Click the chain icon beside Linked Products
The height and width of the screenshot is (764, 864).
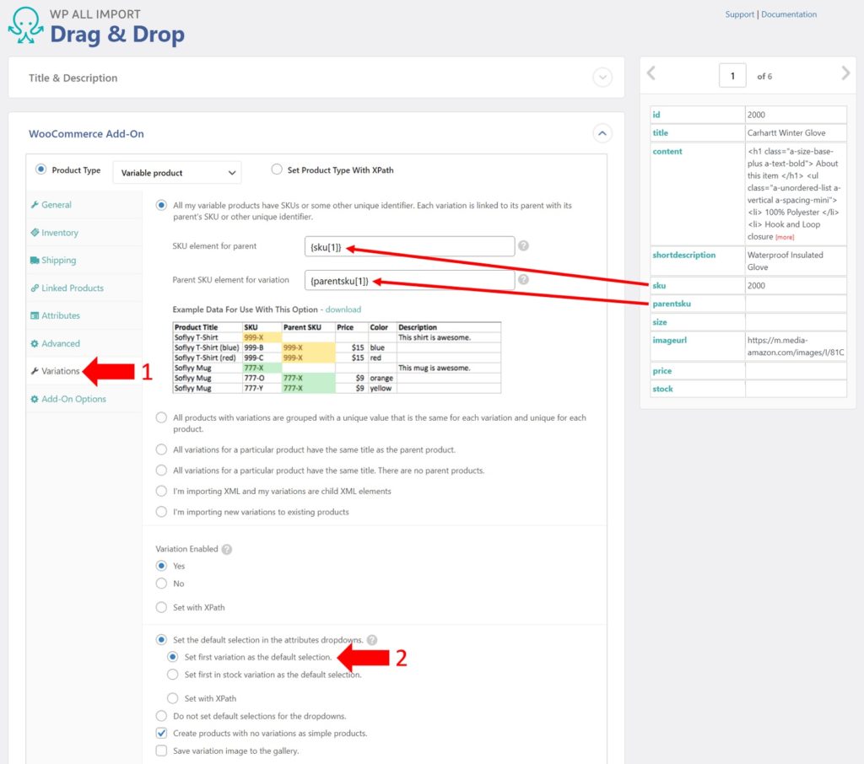[x=35, y=288]
